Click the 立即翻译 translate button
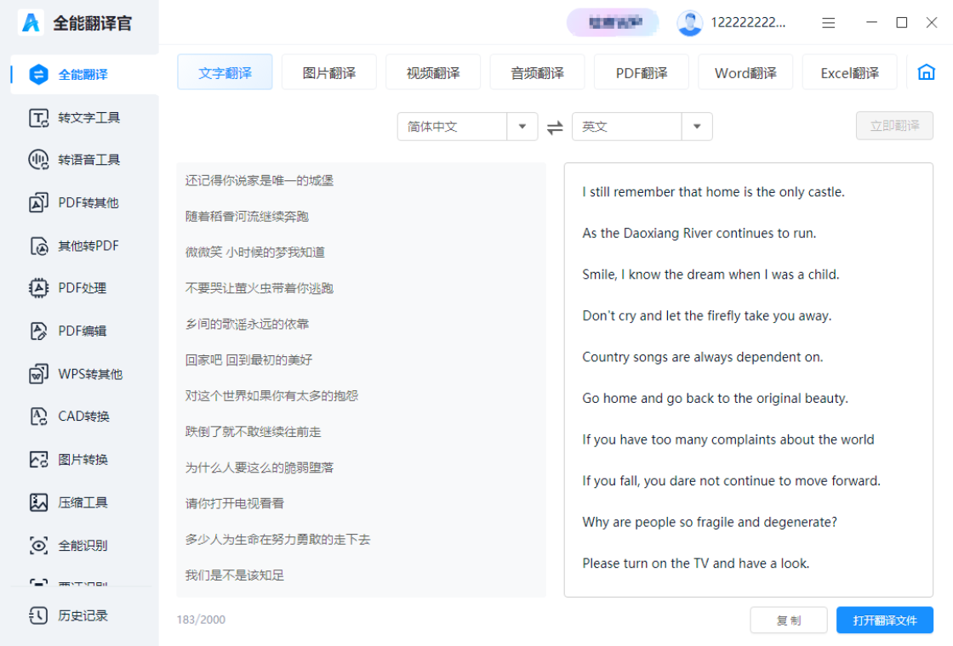953x646 pixels. tap(894, 126)
